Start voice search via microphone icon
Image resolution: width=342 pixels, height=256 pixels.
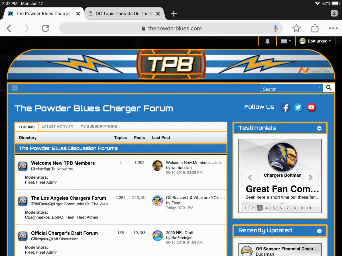(x=275, y=28)
